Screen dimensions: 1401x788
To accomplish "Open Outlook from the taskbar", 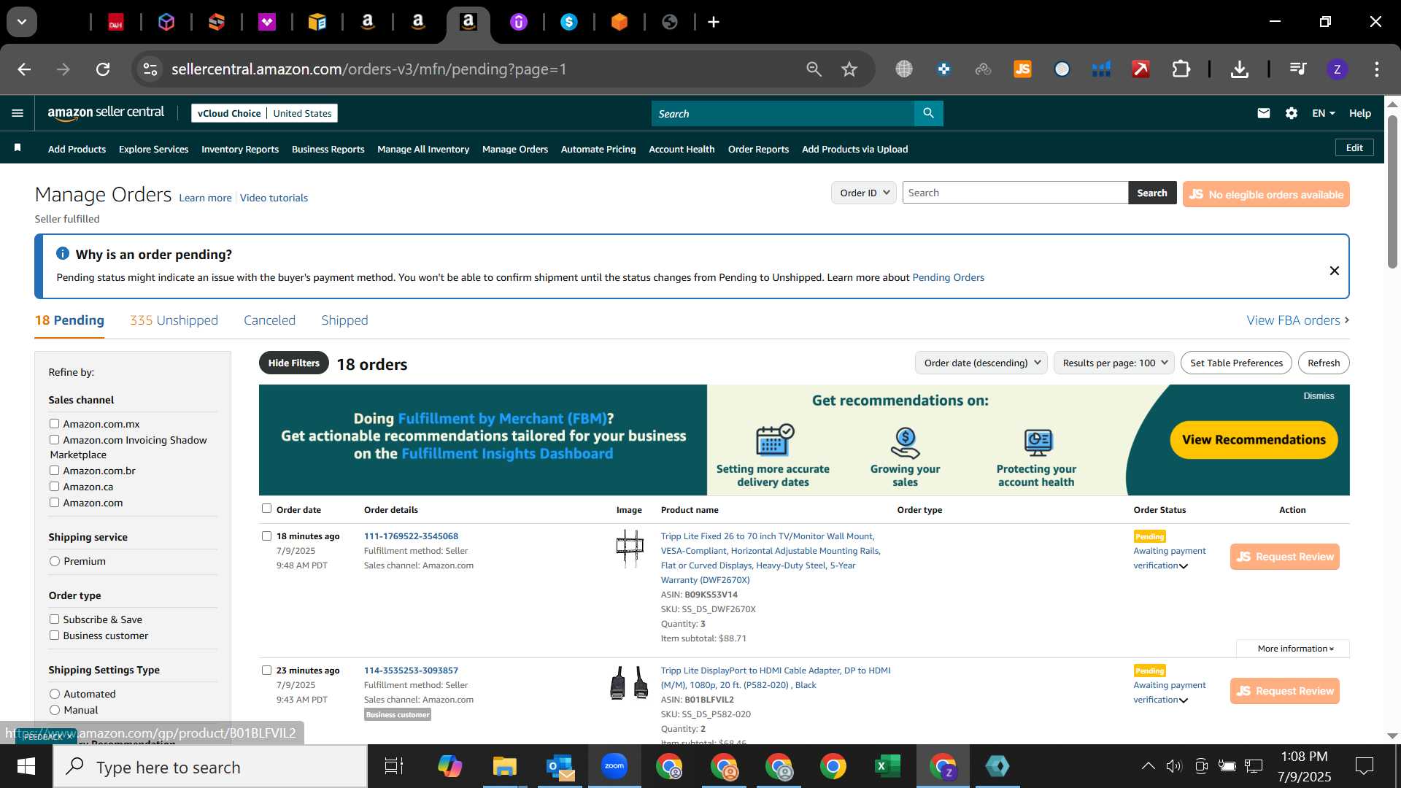I will point(560,766).
